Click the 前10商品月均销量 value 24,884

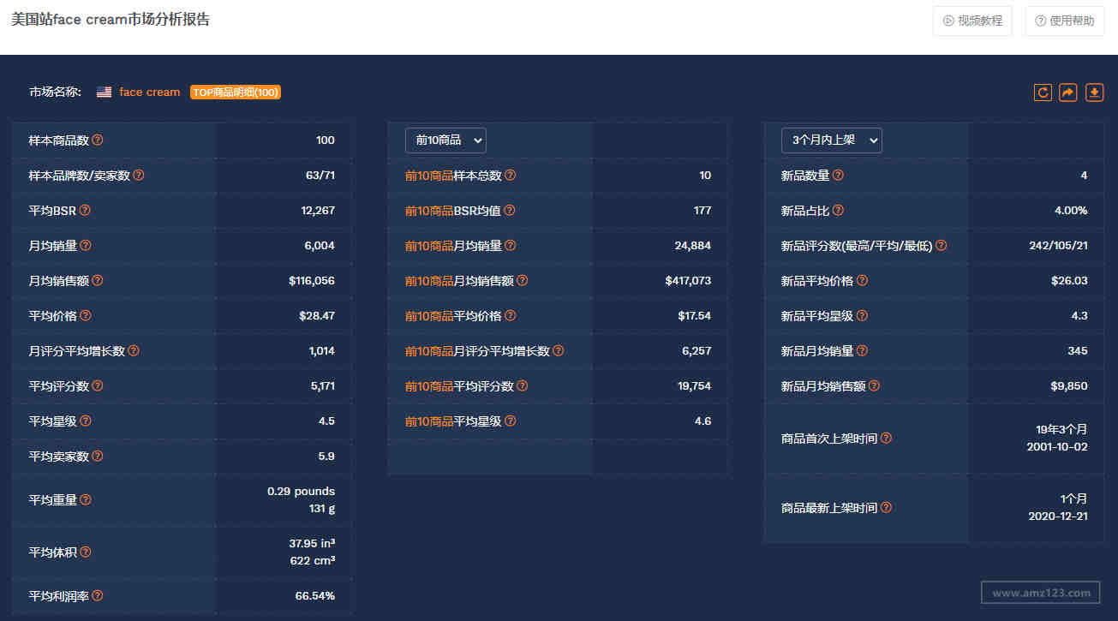pos(693,246)
